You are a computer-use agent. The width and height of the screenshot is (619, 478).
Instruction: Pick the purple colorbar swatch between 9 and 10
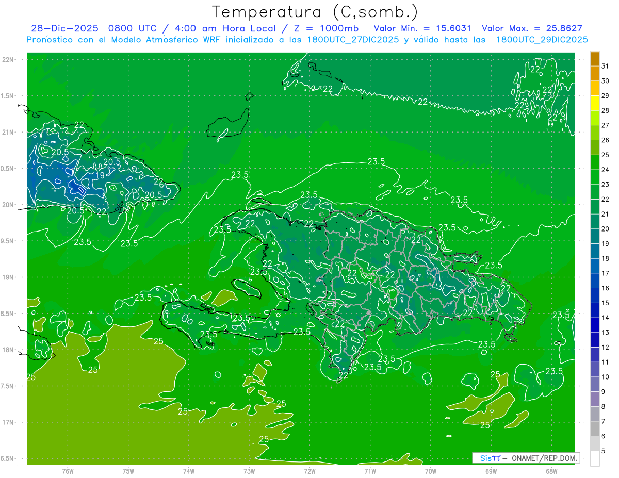click(x=595, y=385)
